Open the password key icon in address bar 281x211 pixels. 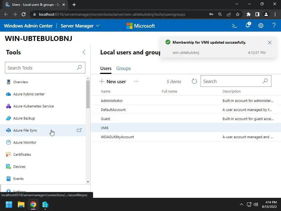point(211,14)
